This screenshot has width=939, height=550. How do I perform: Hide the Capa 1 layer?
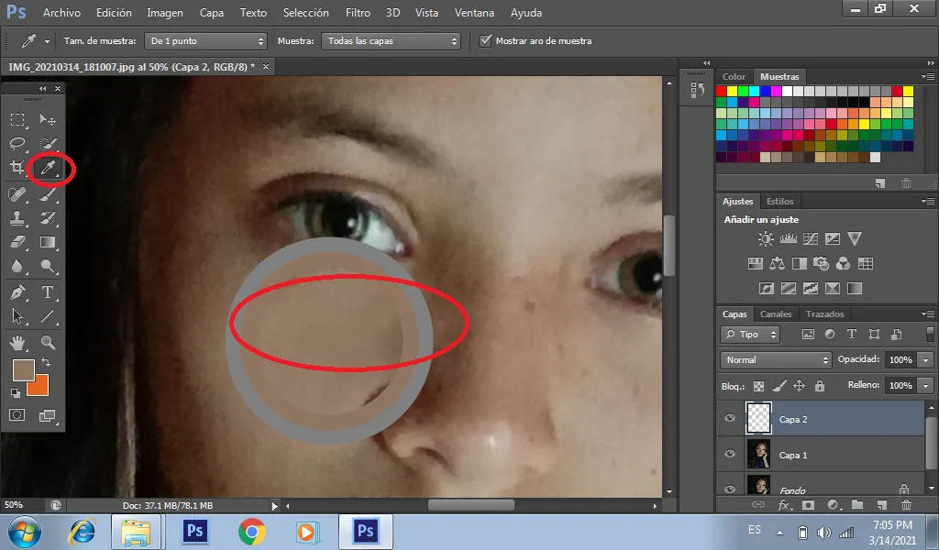click(x=730, y=455)
